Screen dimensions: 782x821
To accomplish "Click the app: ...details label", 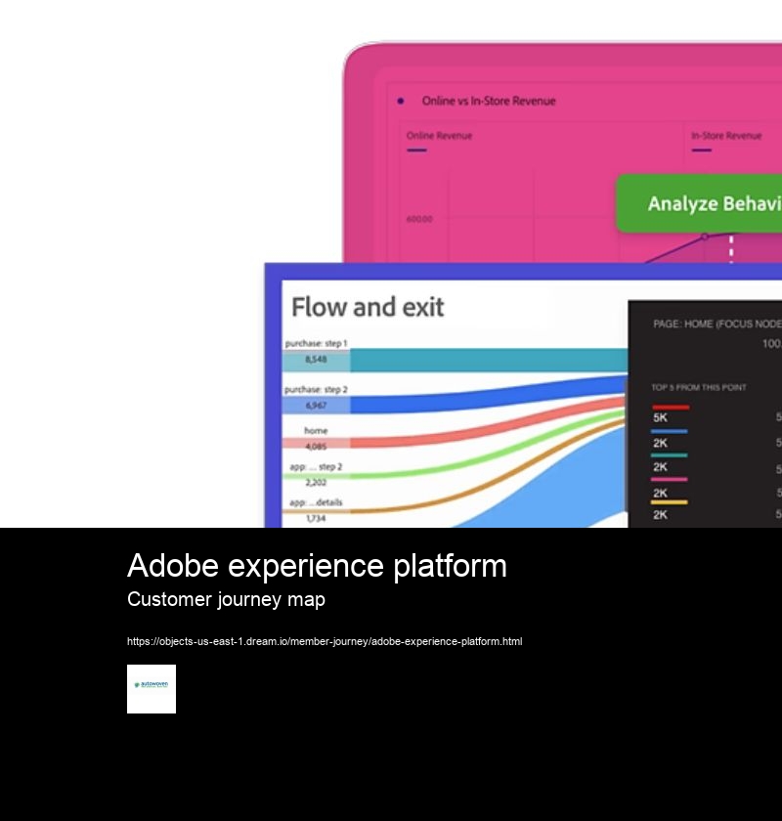I will [316, 502].
